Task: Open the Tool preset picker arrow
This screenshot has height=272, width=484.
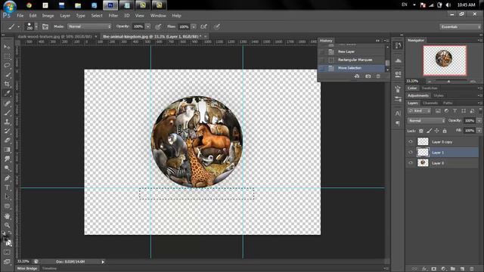Action: coord(18,27)
